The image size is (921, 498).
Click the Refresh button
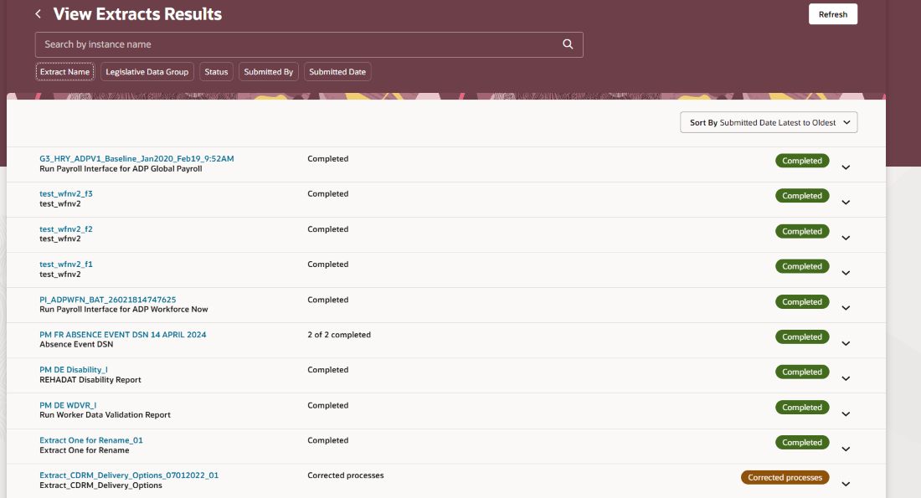pos(832,13)
